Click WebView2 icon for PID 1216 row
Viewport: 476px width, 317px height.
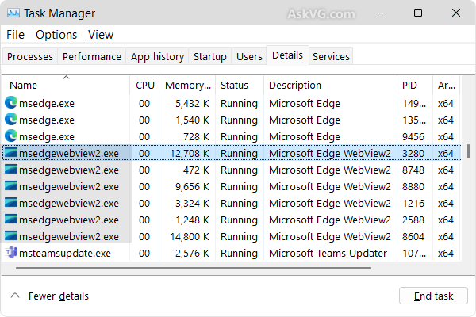pos(11,203)
